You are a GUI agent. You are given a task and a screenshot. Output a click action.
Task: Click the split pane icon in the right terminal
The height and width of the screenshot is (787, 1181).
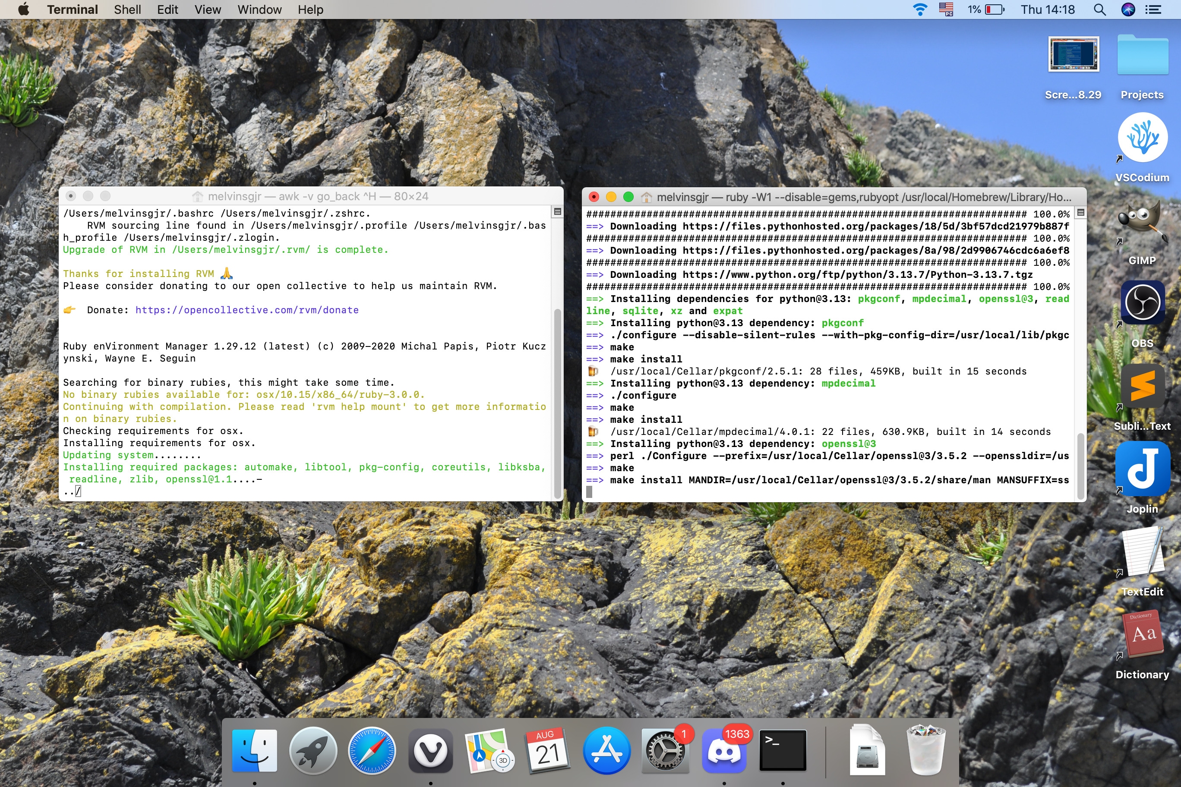[1081, 213]
